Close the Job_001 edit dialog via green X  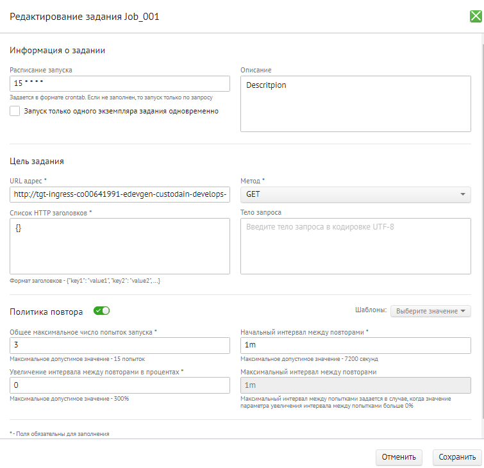pyautogui.click(x=476, y=17)
